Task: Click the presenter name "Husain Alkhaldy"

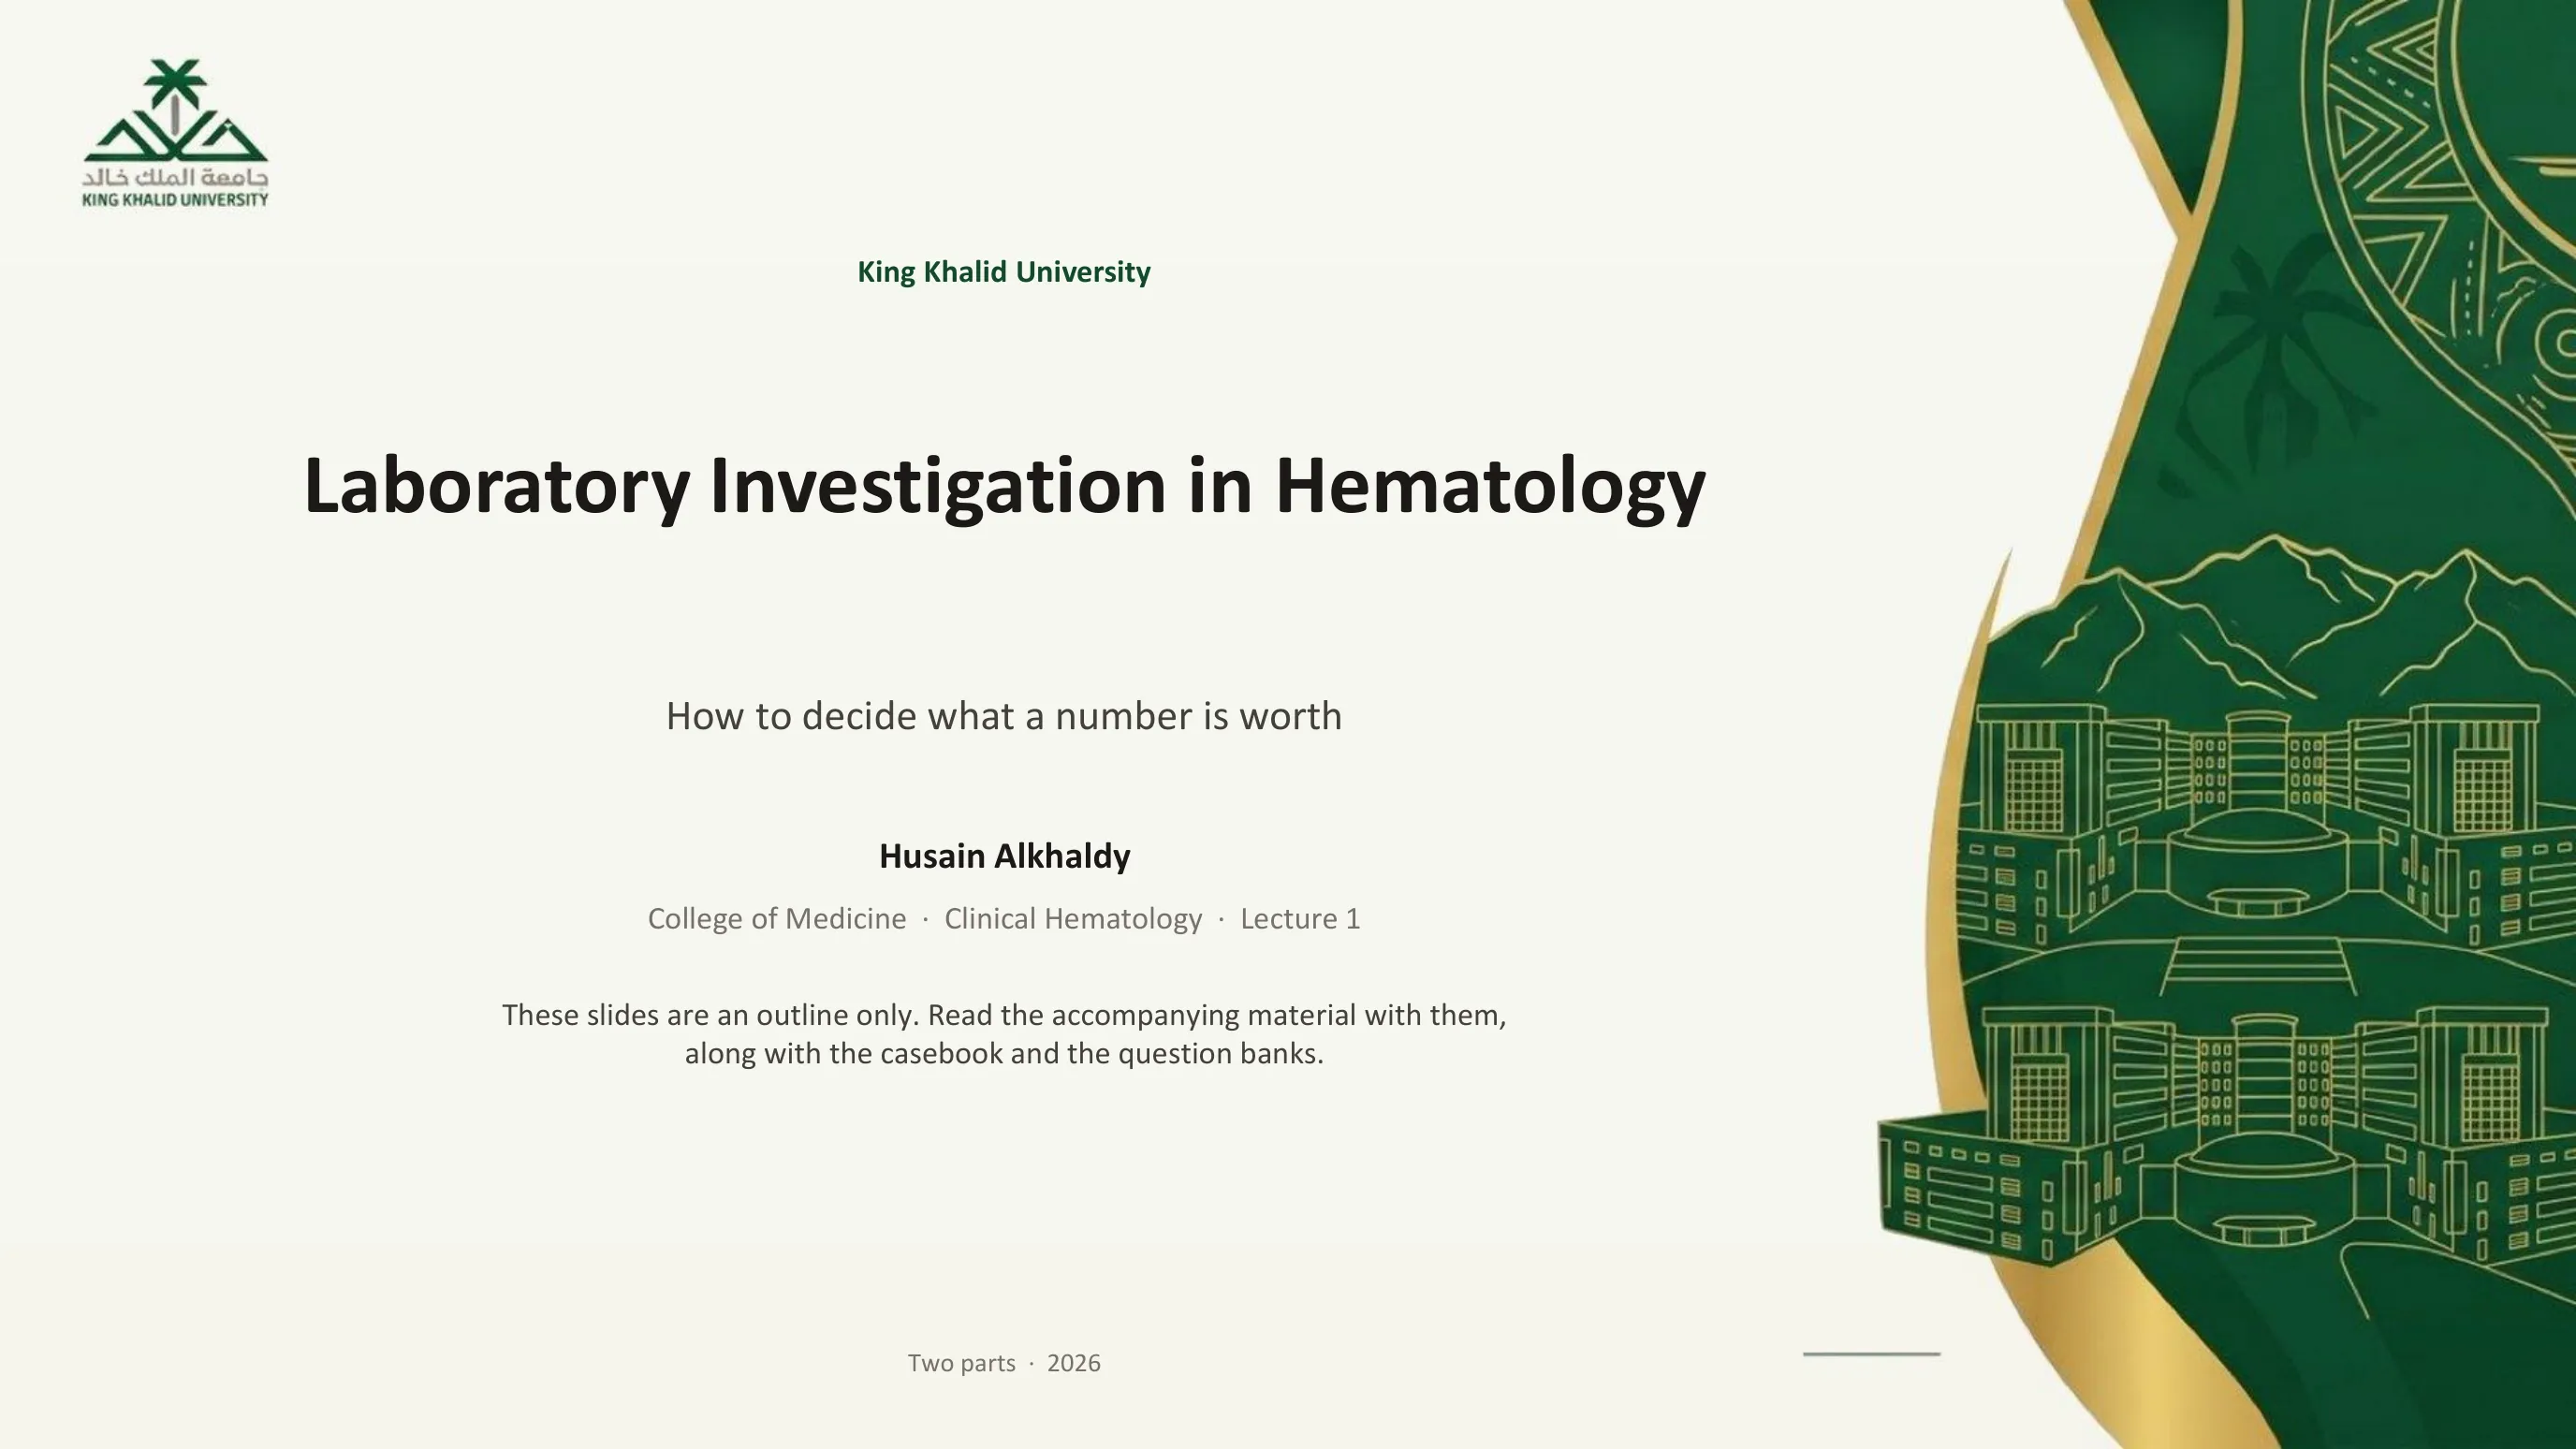Action: coord(1004,856)
